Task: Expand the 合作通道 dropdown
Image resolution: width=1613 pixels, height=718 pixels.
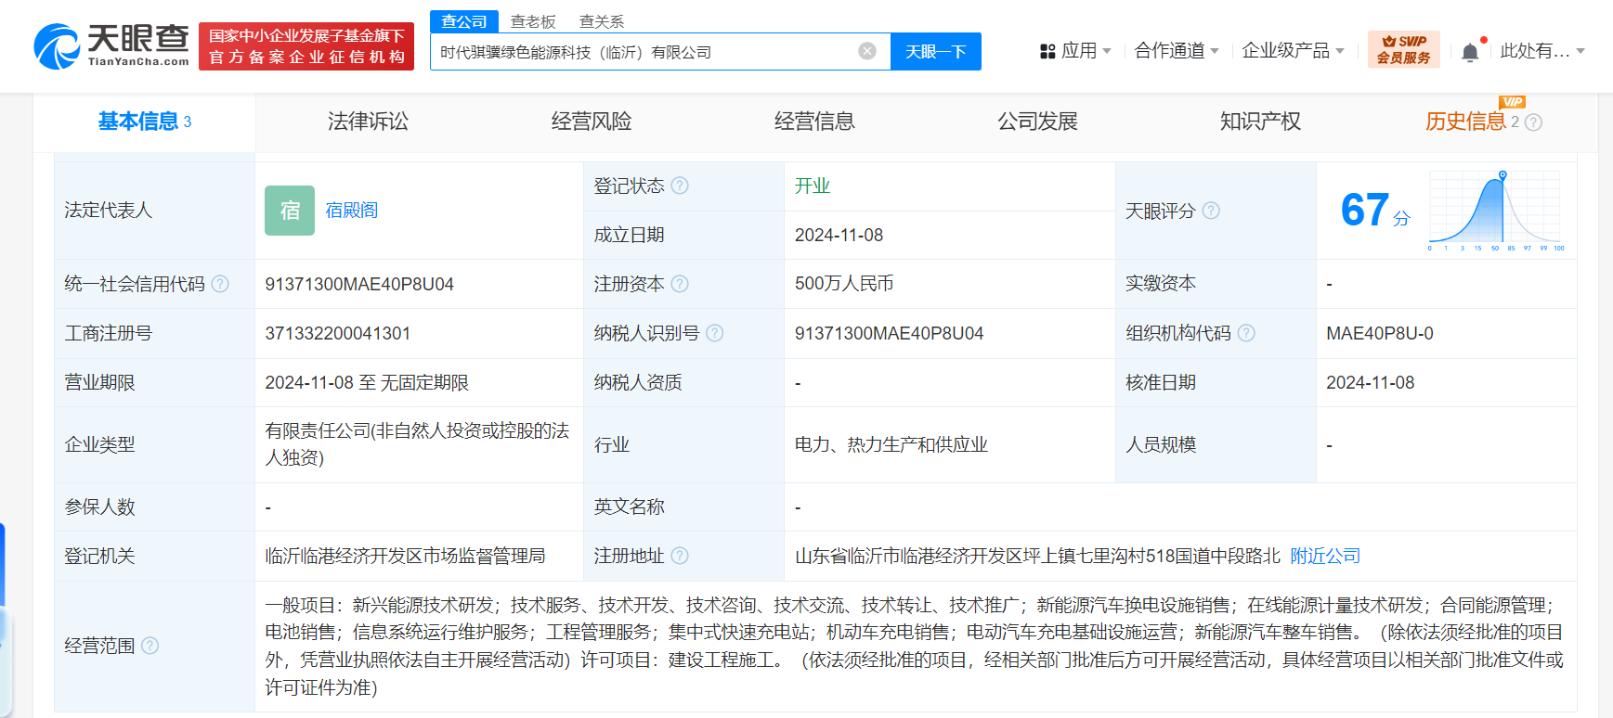Action: coord(1176,51)
